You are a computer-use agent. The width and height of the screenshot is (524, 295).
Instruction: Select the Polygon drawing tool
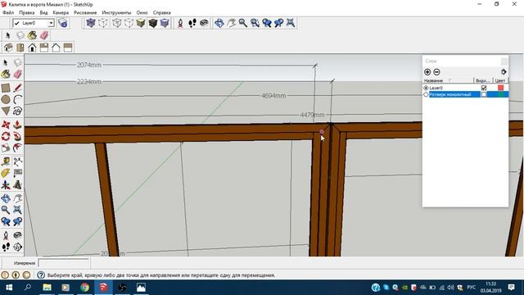[x=6, y=111]
